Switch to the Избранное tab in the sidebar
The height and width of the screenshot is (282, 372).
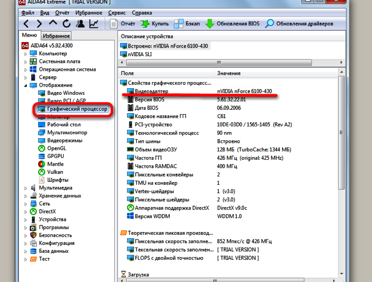tap(56, 36)
